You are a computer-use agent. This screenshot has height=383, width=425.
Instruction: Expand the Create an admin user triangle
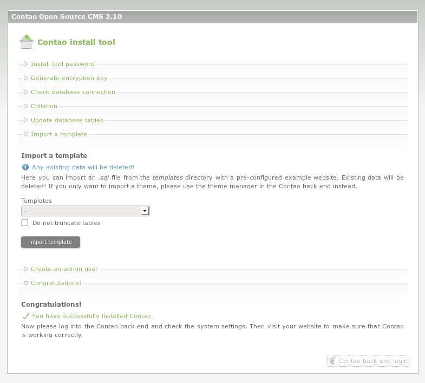pos(26,269)
